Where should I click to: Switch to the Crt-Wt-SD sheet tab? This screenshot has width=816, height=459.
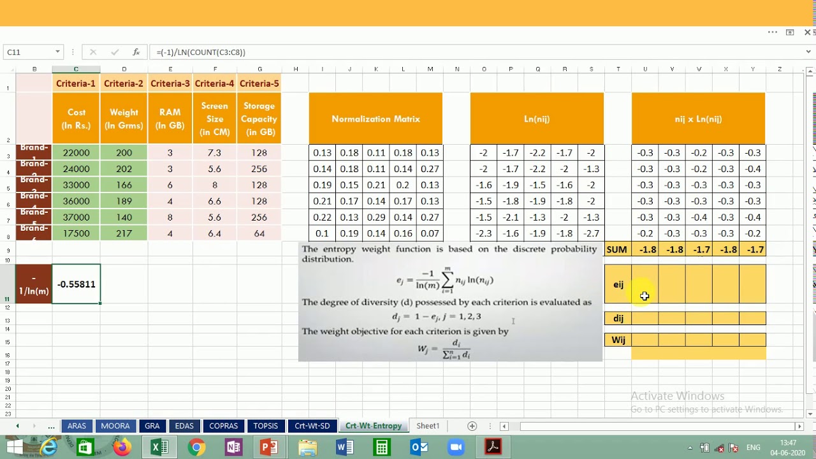[x=312, y=426]
